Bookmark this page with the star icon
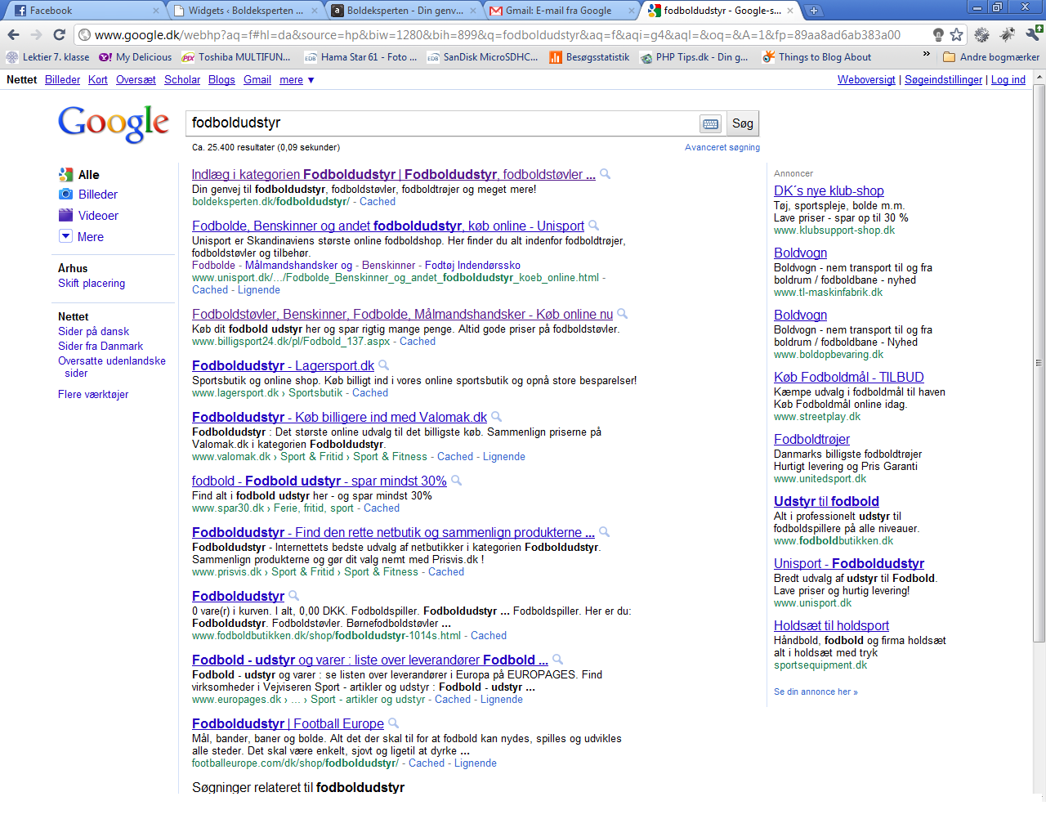This screenshot has width=1046, height=837. coord(957,34)
